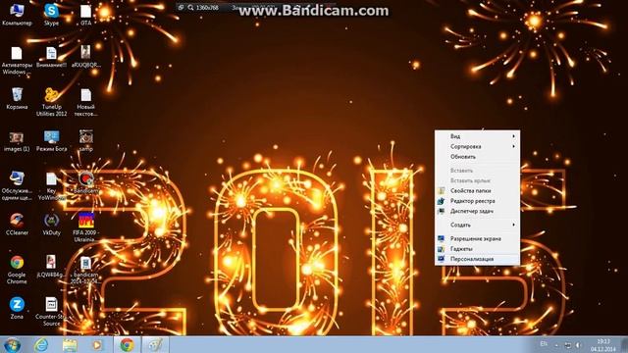Viewport: 628px width, 353px height.
Task: Select the FIFA 2009 Ukraina icon
Action: pyautogui.click(x=85, y=227)
